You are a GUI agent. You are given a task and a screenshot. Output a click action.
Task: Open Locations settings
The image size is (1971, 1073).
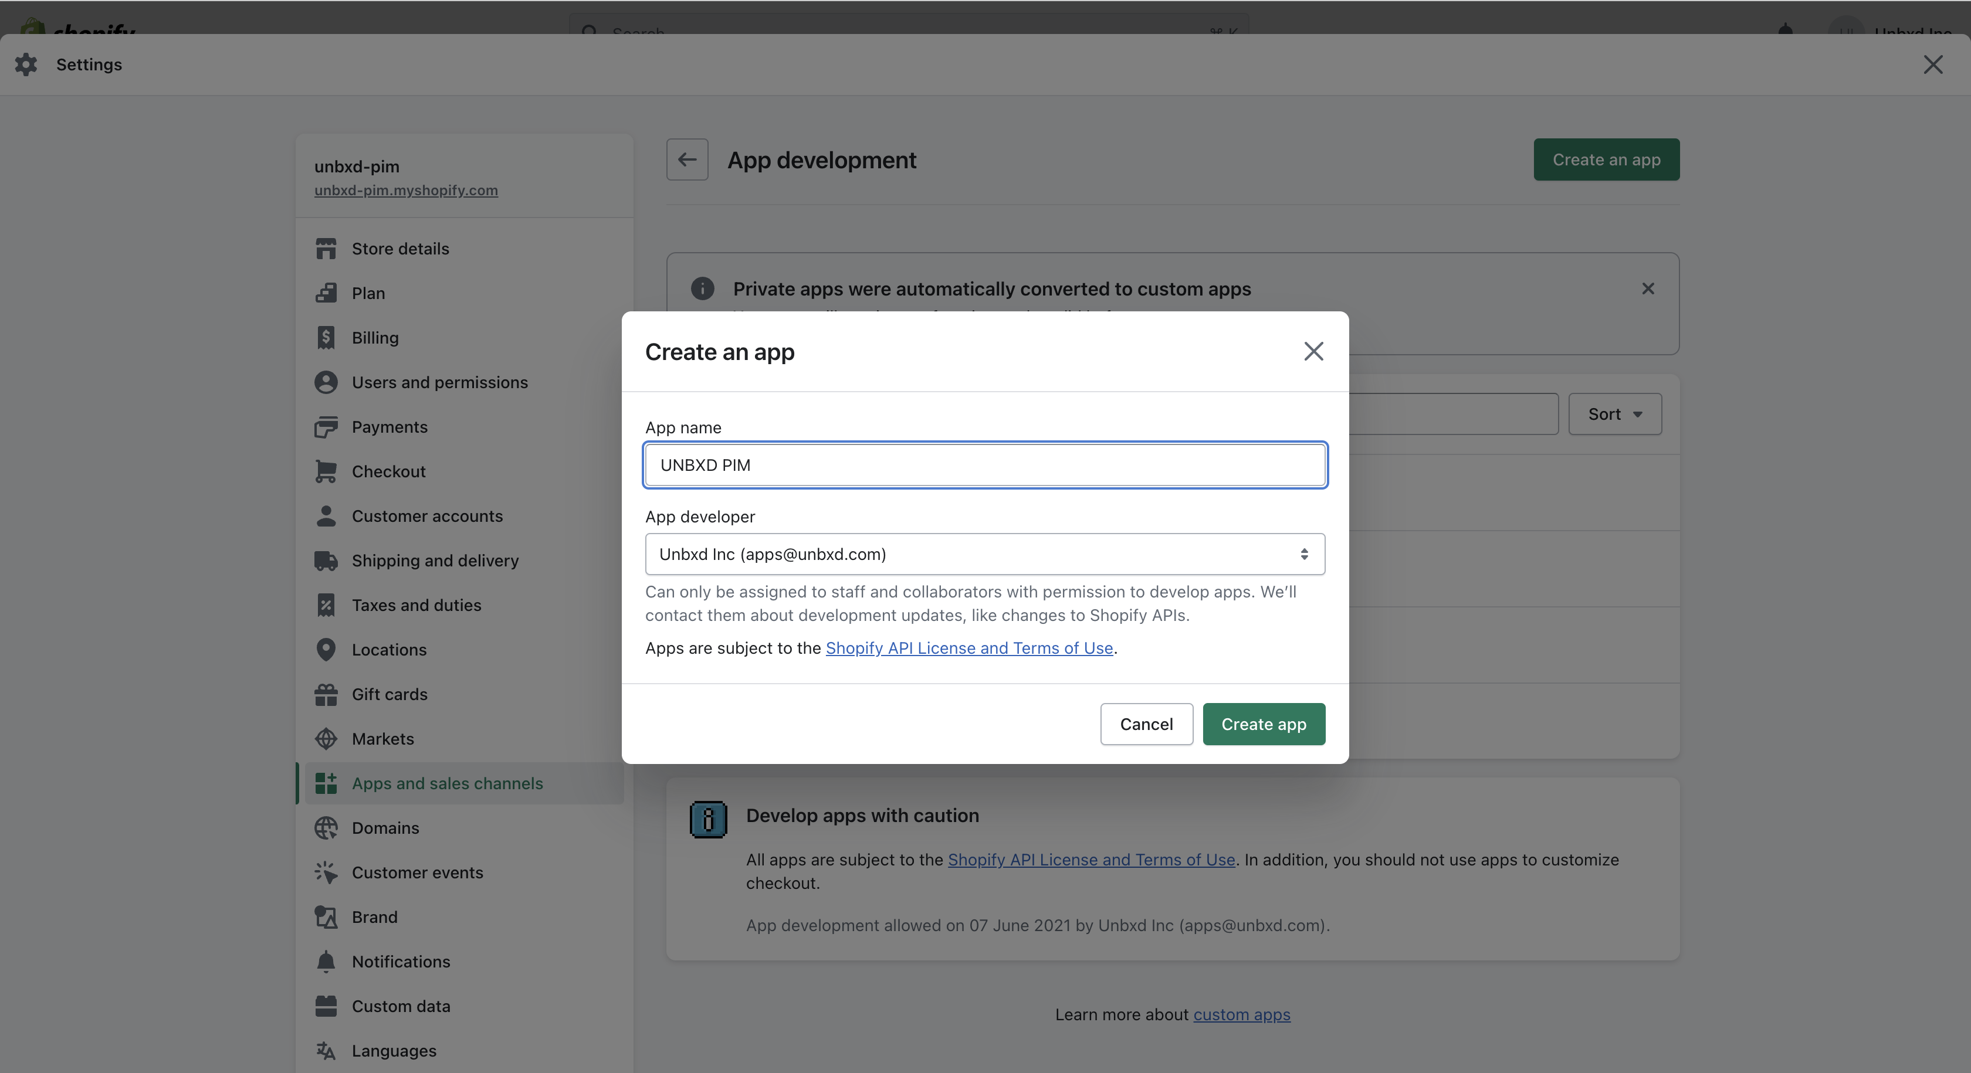coord(463,649)
